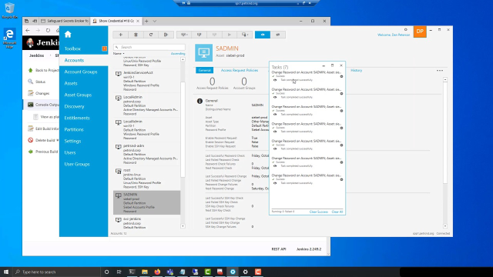Click the Welcome, Dan Peterson link

pyautogui.click(x=394, y=35)
